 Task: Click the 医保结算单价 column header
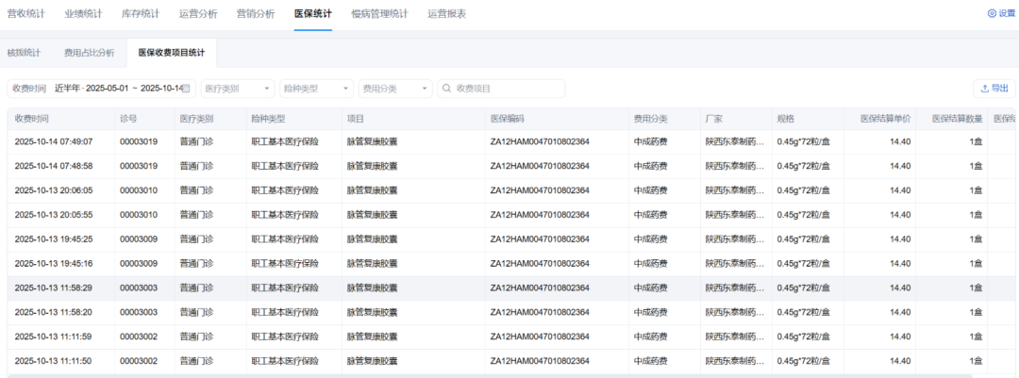point(885,119)
